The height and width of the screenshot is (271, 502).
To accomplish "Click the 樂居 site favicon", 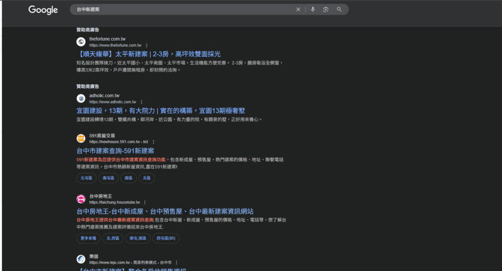I will (81, 259).
